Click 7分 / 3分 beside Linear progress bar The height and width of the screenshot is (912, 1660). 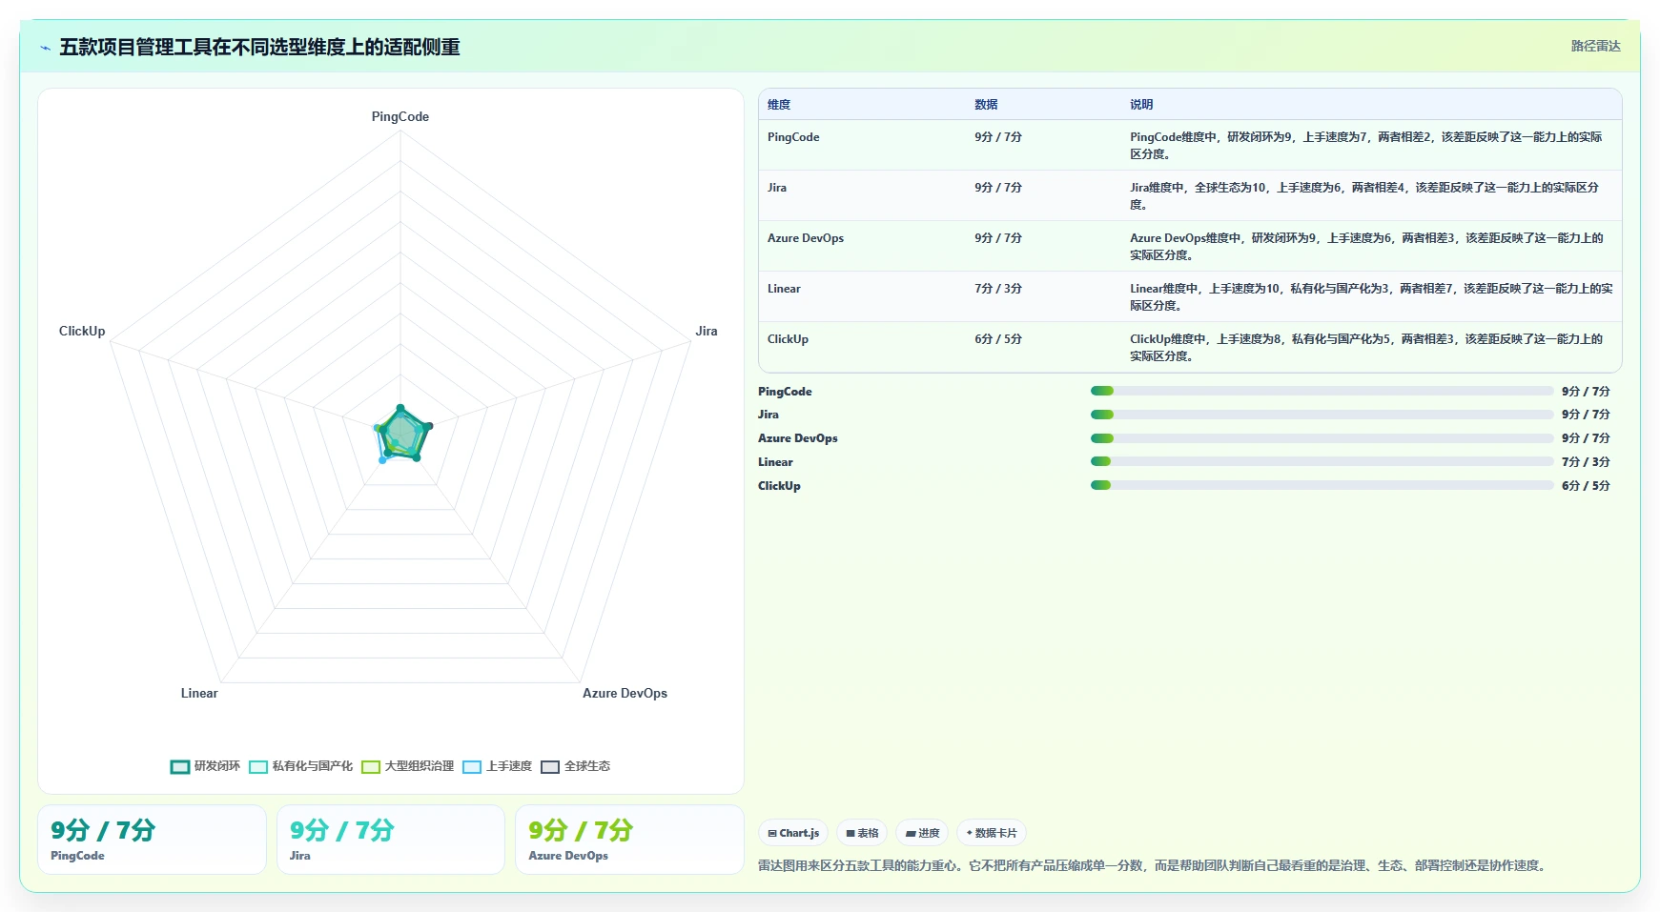coord(1586,462)
